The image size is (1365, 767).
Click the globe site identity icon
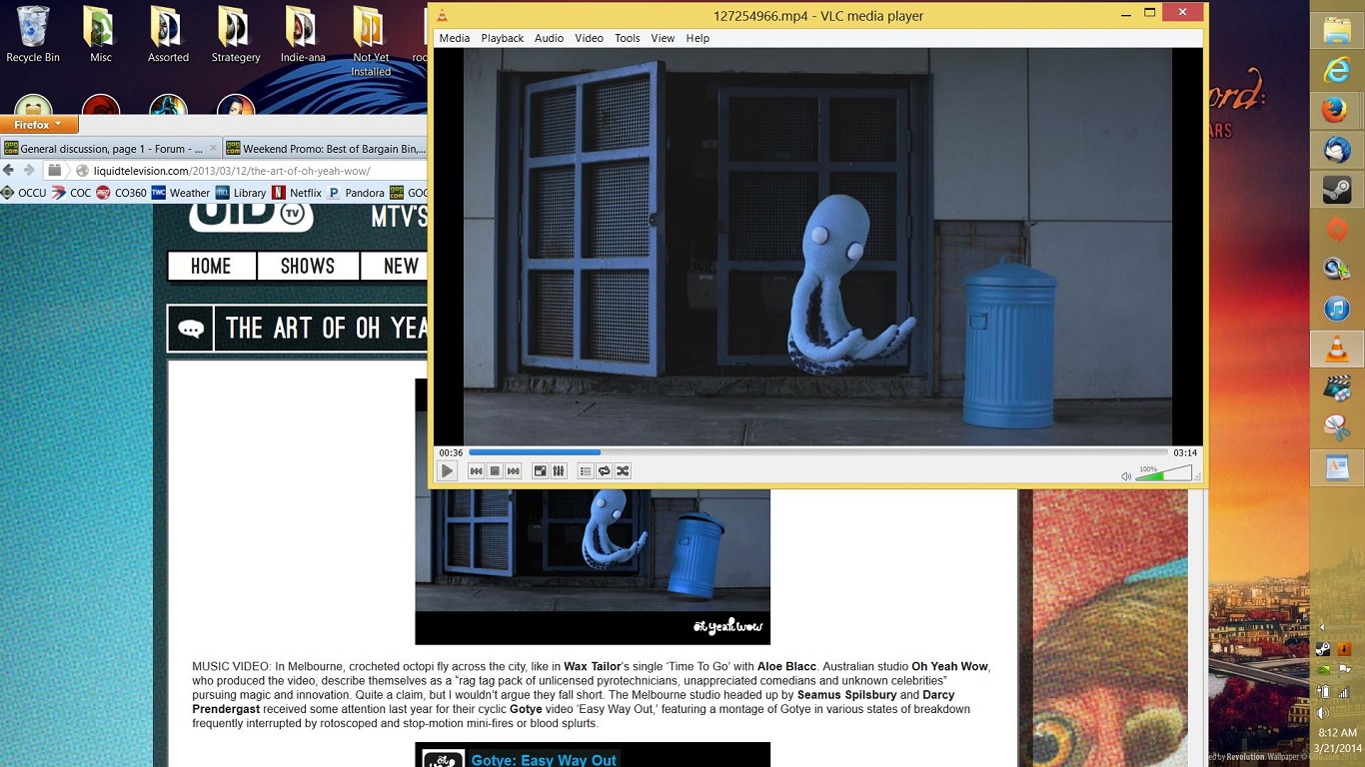(x=83, y=171)
